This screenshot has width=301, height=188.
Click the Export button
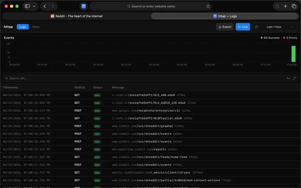(225, 27)
